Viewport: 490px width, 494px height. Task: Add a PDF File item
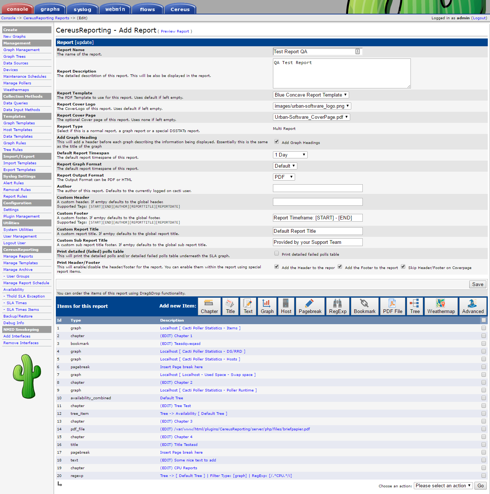tap(393, 306)
